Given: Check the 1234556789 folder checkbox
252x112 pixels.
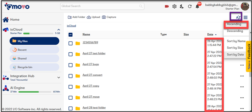Looking at the screenshot, I should coord(70,43).
